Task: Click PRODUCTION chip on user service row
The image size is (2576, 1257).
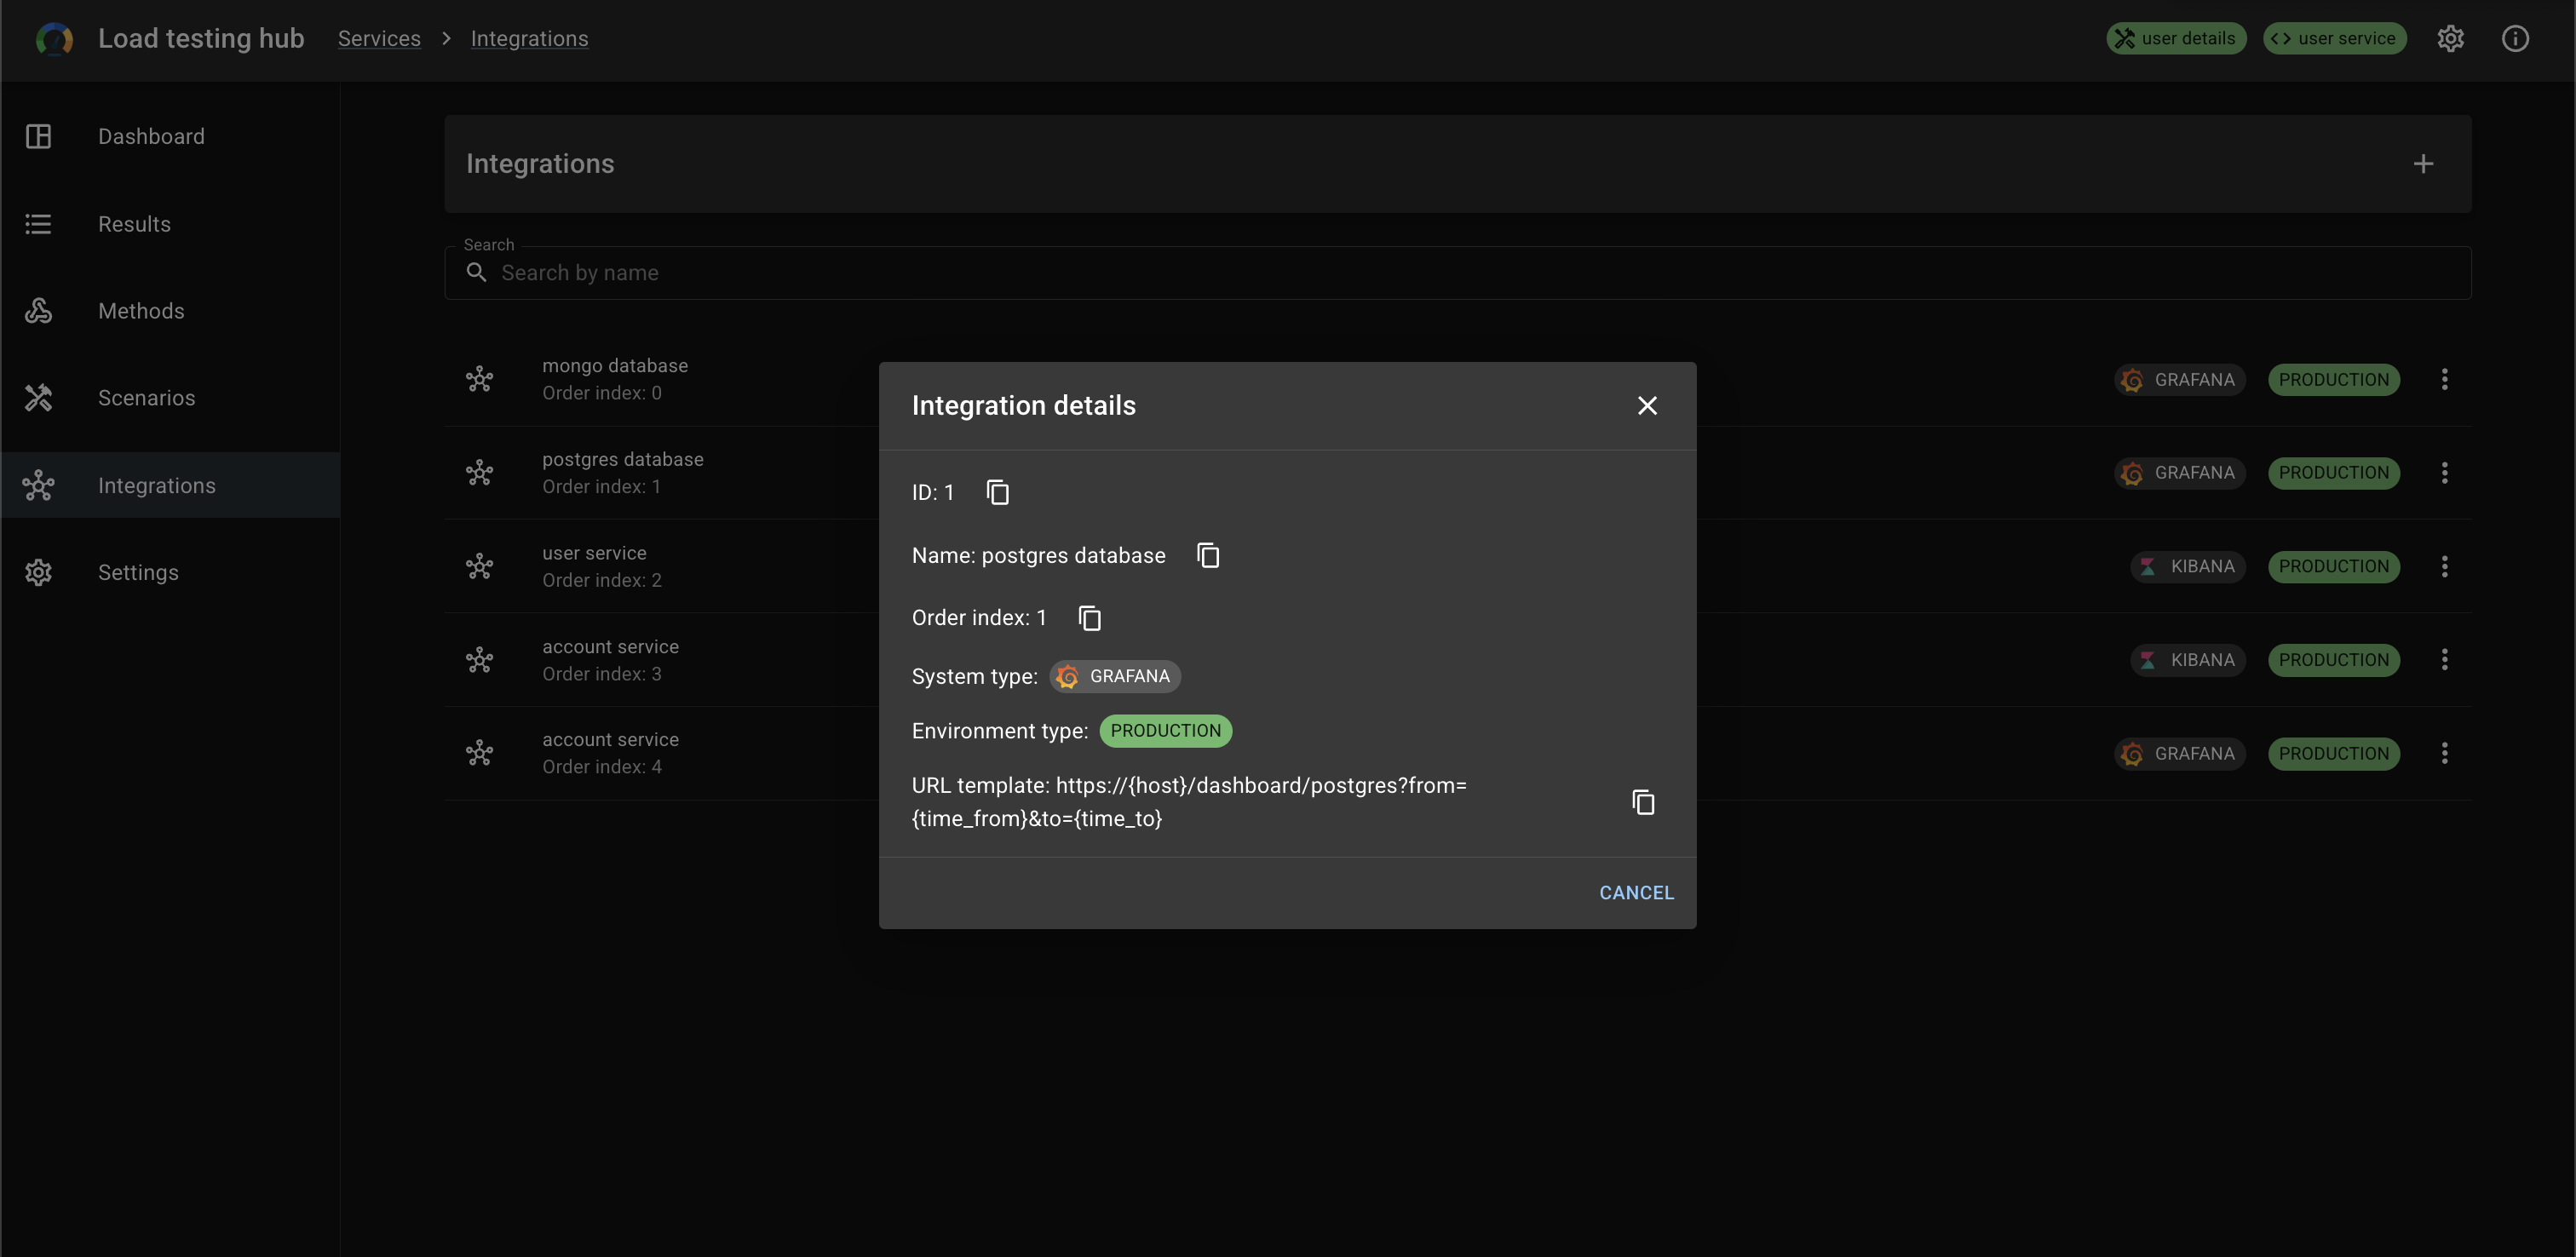Action: (2334, 566)
